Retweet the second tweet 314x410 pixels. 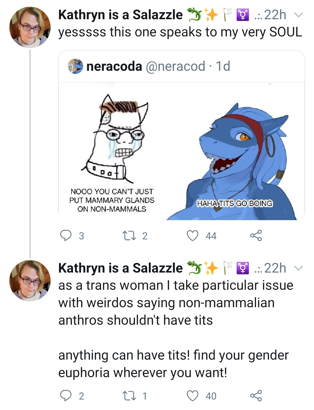(x=128, y=396)
